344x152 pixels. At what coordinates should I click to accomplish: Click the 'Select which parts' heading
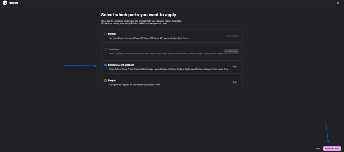[x=138, y=15]
